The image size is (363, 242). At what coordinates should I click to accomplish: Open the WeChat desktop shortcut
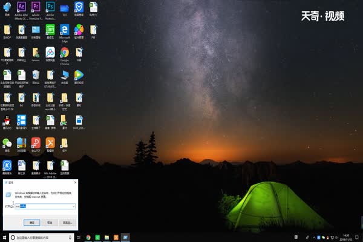click(x=7, y=145)
